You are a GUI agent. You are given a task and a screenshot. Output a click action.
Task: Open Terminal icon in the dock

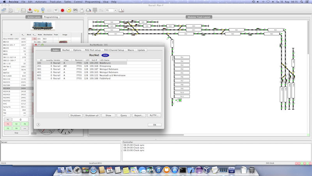click(183, 170)
